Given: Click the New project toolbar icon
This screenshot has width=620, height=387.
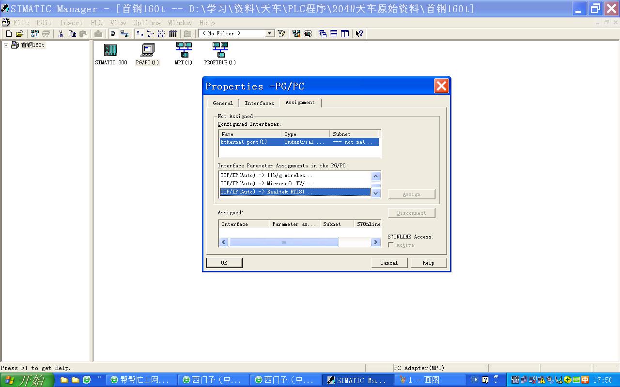Looking at the screenshot, I should [x=9, y=34].
